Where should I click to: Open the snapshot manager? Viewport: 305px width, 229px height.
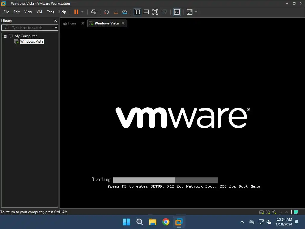point(125,12)
